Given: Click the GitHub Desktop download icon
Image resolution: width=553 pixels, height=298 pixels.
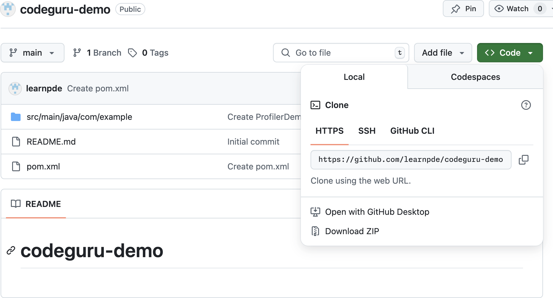Looking at the screenshot, I should tap(315, 212).
